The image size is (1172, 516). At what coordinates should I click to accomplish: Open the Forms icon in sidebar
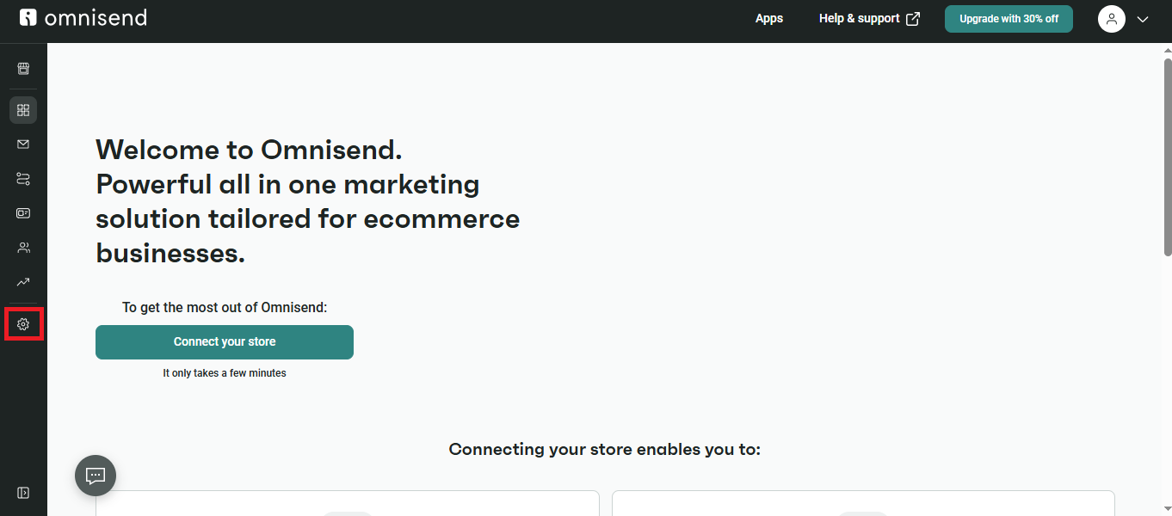(x=23, y=213)
